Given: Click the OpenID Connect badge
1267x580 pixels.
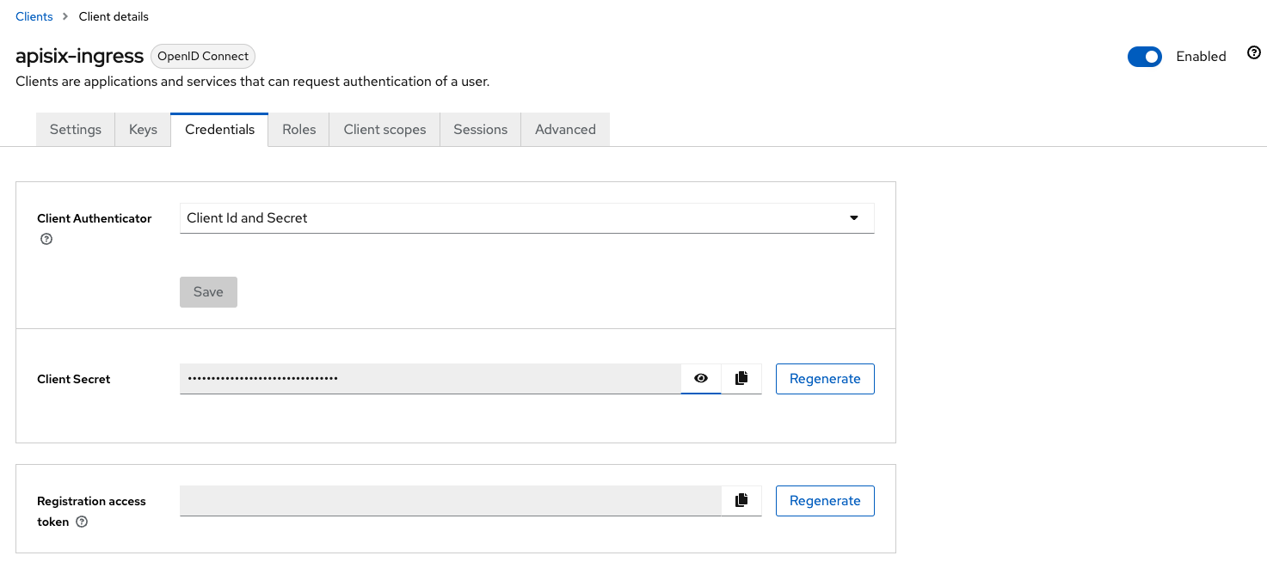Looking at the screenshot, I should pos(202,56).
